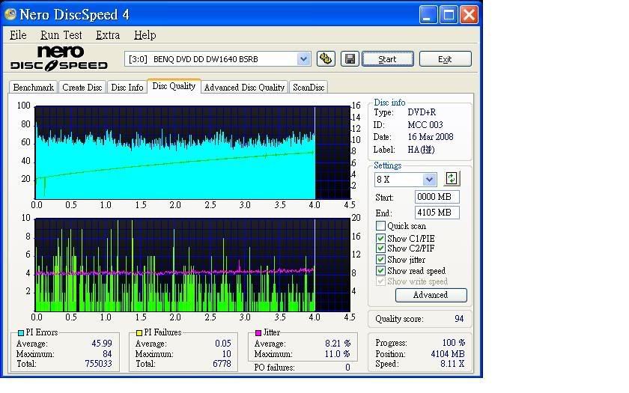Click the floppy disk save icon
629x393 pixels.
[350, 59]
